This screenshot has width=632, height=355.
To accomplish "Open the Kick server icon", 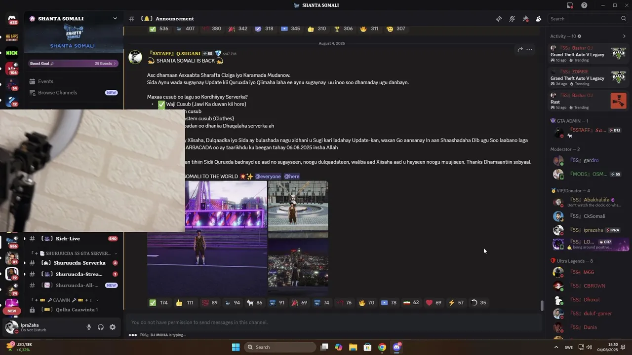I will point(12,53).
